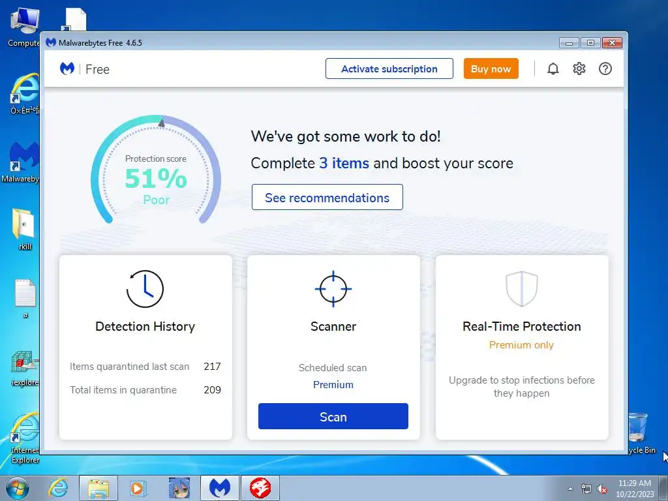
Task: Click the Premium link under Scheduled scan
Action: [333, 385]
